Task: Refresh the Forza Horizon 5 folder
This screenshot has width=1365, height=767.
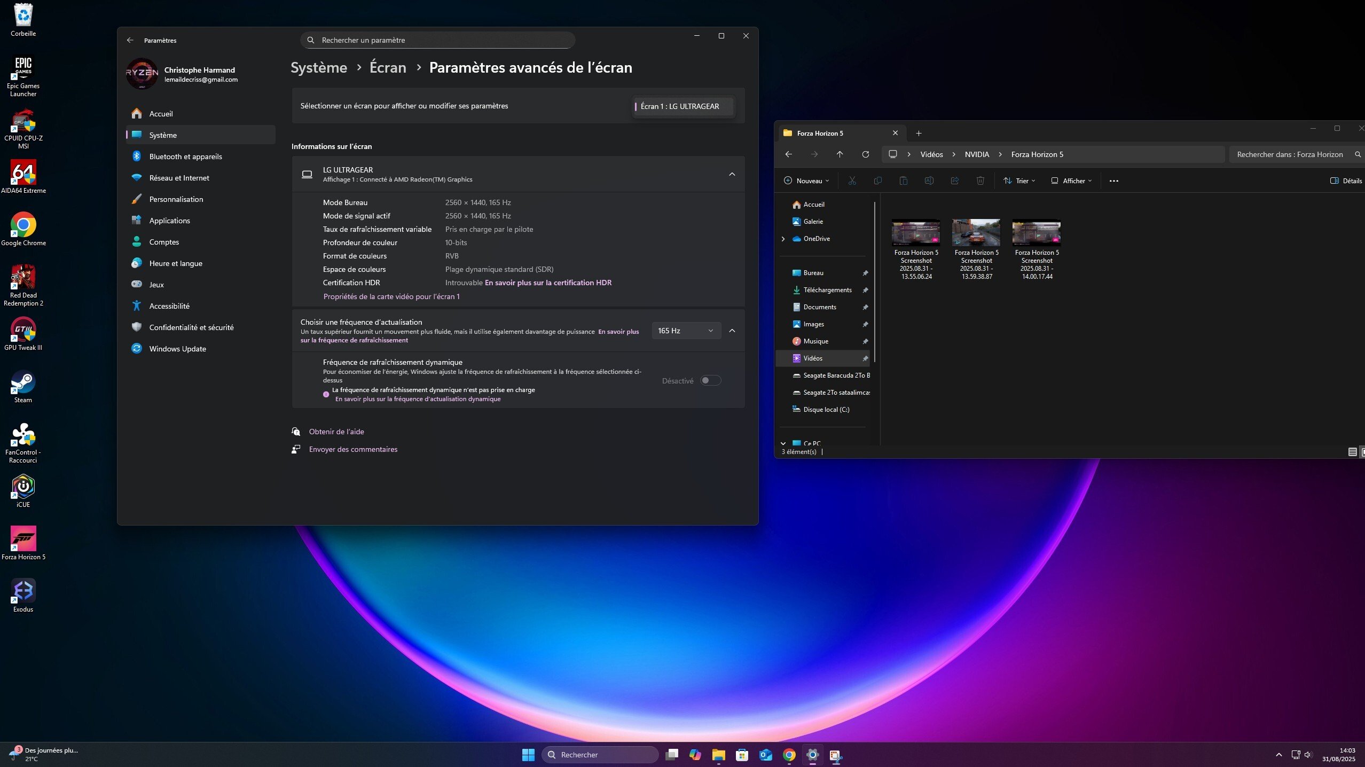Action: coord(866,154)
